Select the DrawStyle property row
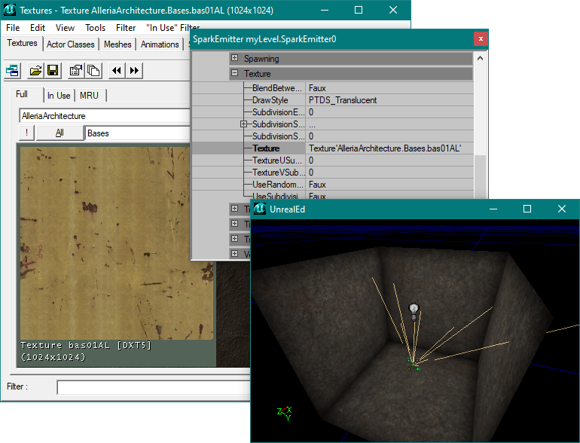The height and width of the screenshot is (443, 580). tap(333, 100)
